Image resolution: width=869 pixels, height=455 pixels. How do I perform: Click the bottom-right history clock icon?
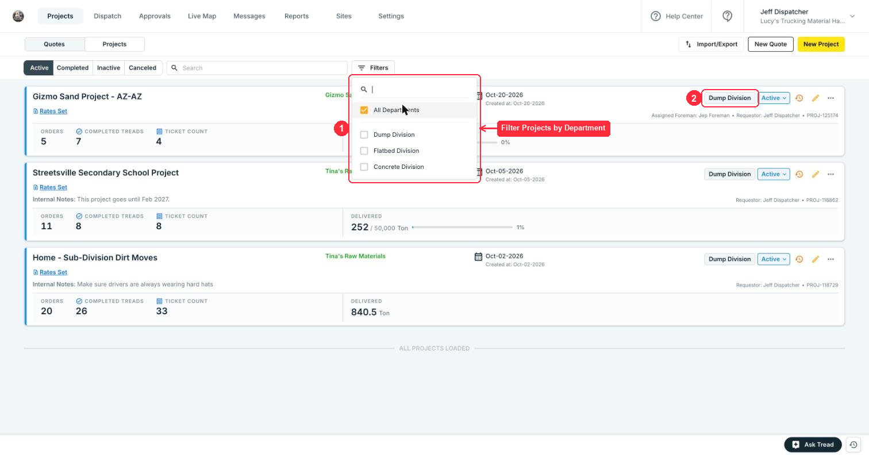[x=853, y=445]
